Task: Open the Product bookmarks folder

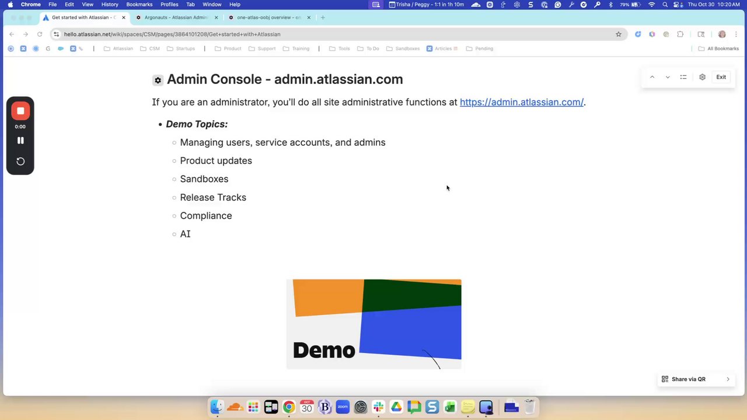Action: pos(228,48)
